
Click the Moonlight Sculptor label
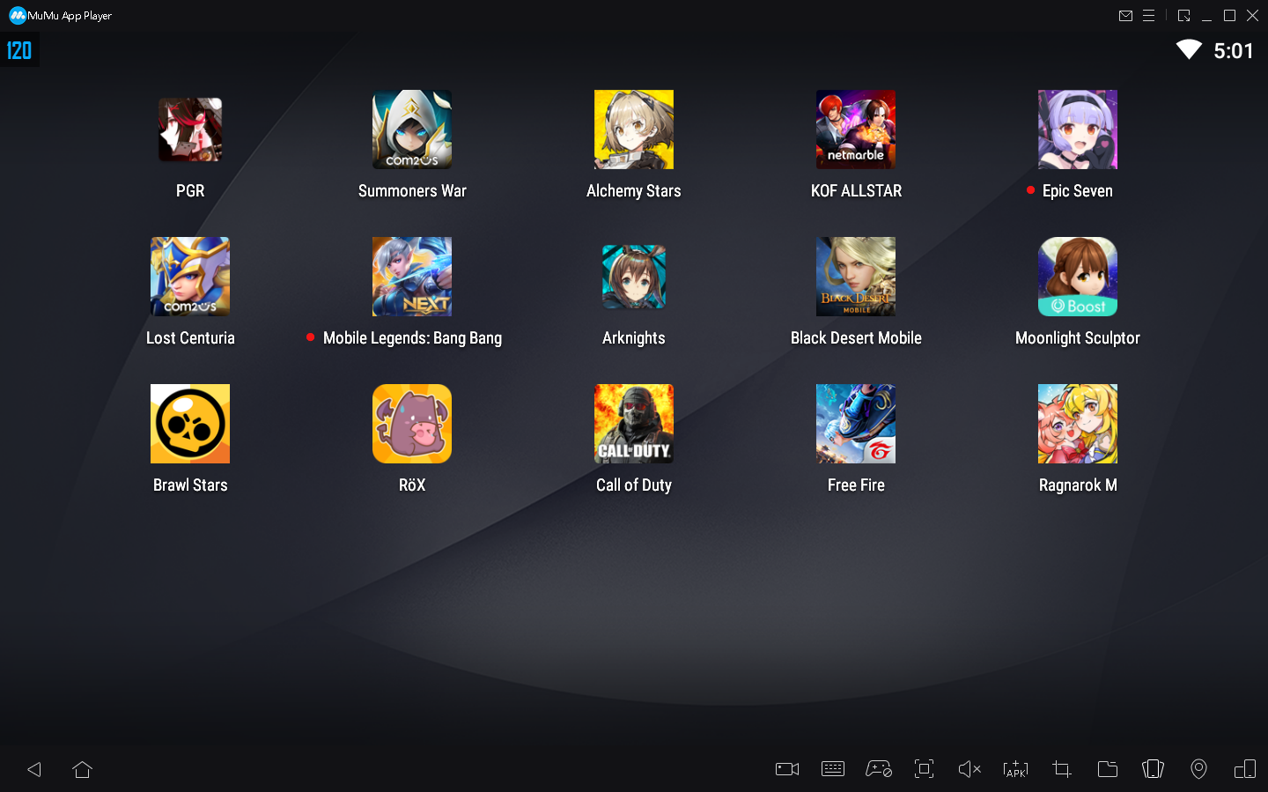pyautogui.click(x=1078, y=338)
